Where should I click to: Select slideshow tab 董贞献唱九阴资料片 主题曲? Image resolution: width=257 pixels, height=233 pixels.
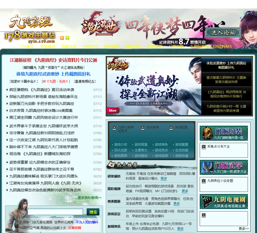(x=226, y=80)
